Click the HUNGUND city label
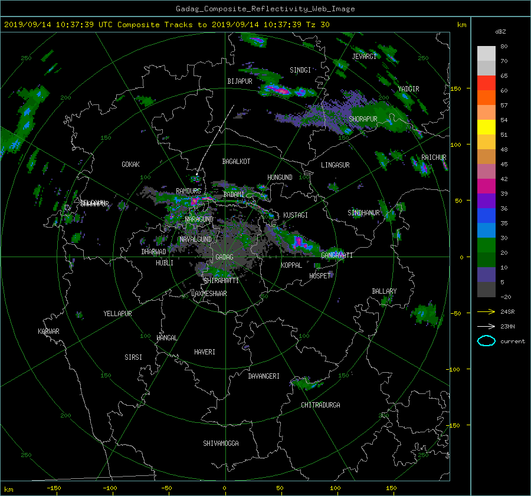This screenshot has height=496, width=531. click(x=280, y=178)
